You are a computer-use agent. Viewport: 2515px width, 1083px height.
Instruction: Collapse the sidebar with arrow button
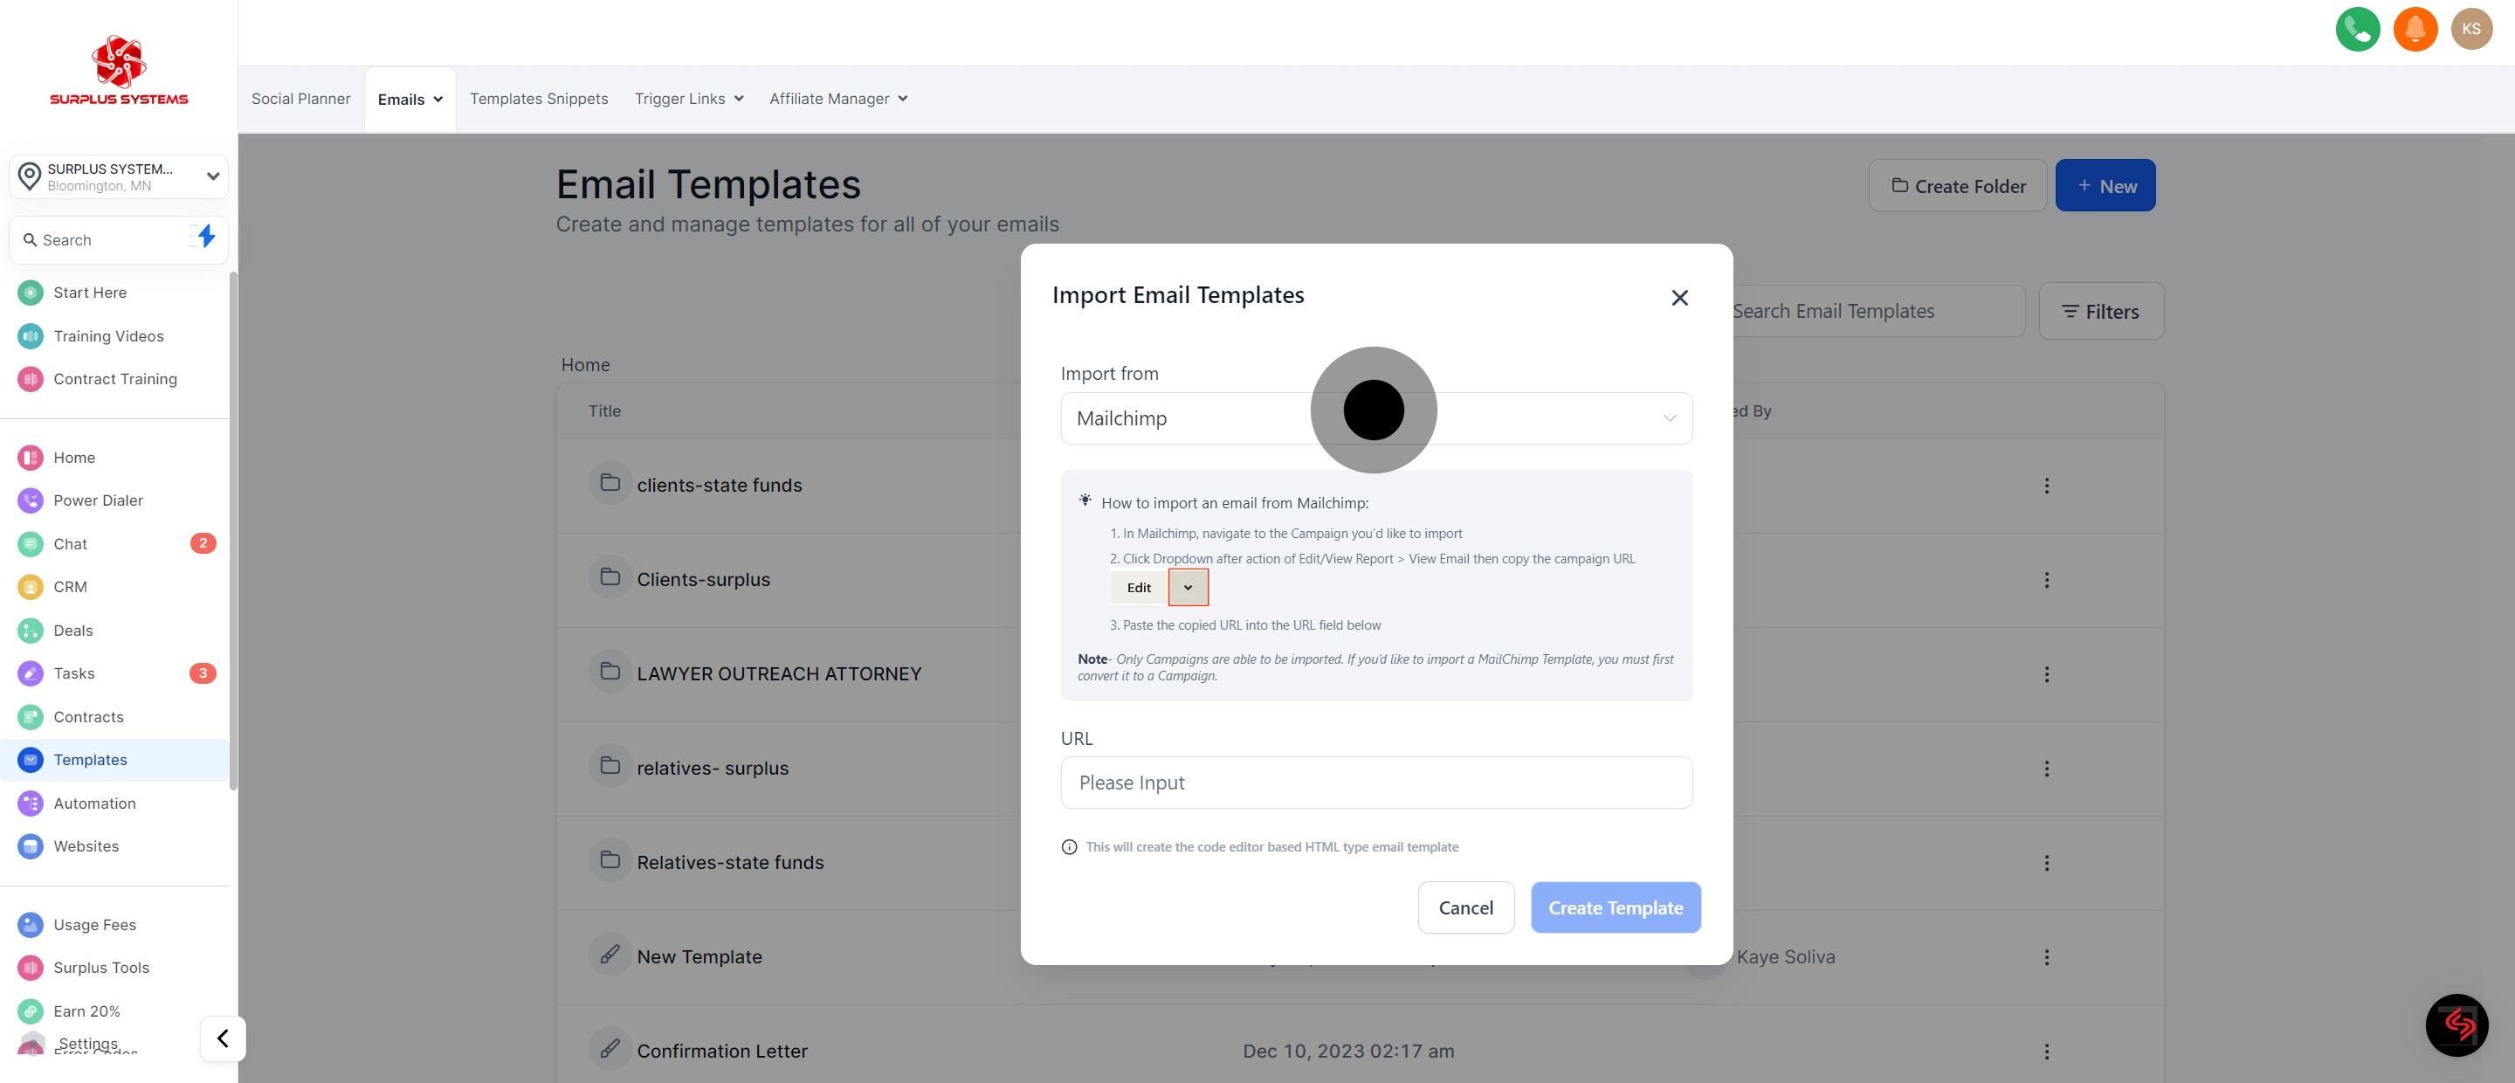pos(223,1038)
